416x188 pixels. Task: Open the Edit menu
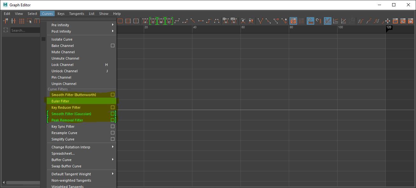coord(7,14)
